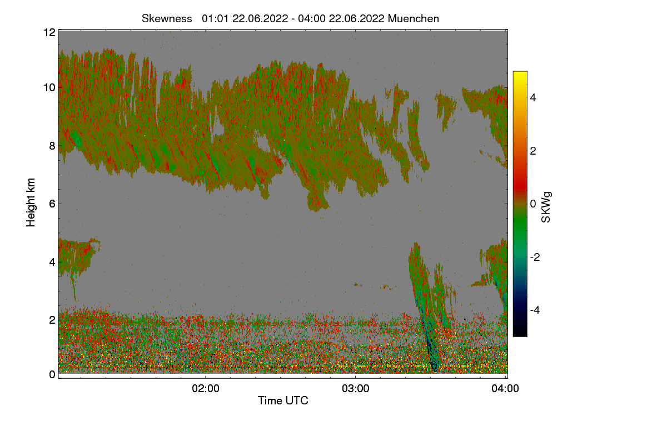667x445 pixels.
Task: Click the colorbar tick label '0'
Action: [x=533, y=204]
